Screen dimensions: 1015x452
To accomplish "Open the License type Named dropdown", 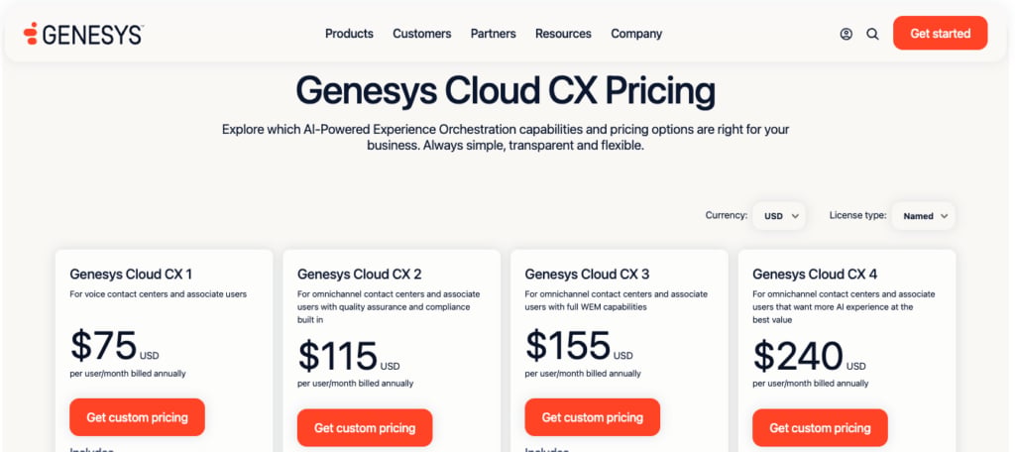I will point(924,216).
